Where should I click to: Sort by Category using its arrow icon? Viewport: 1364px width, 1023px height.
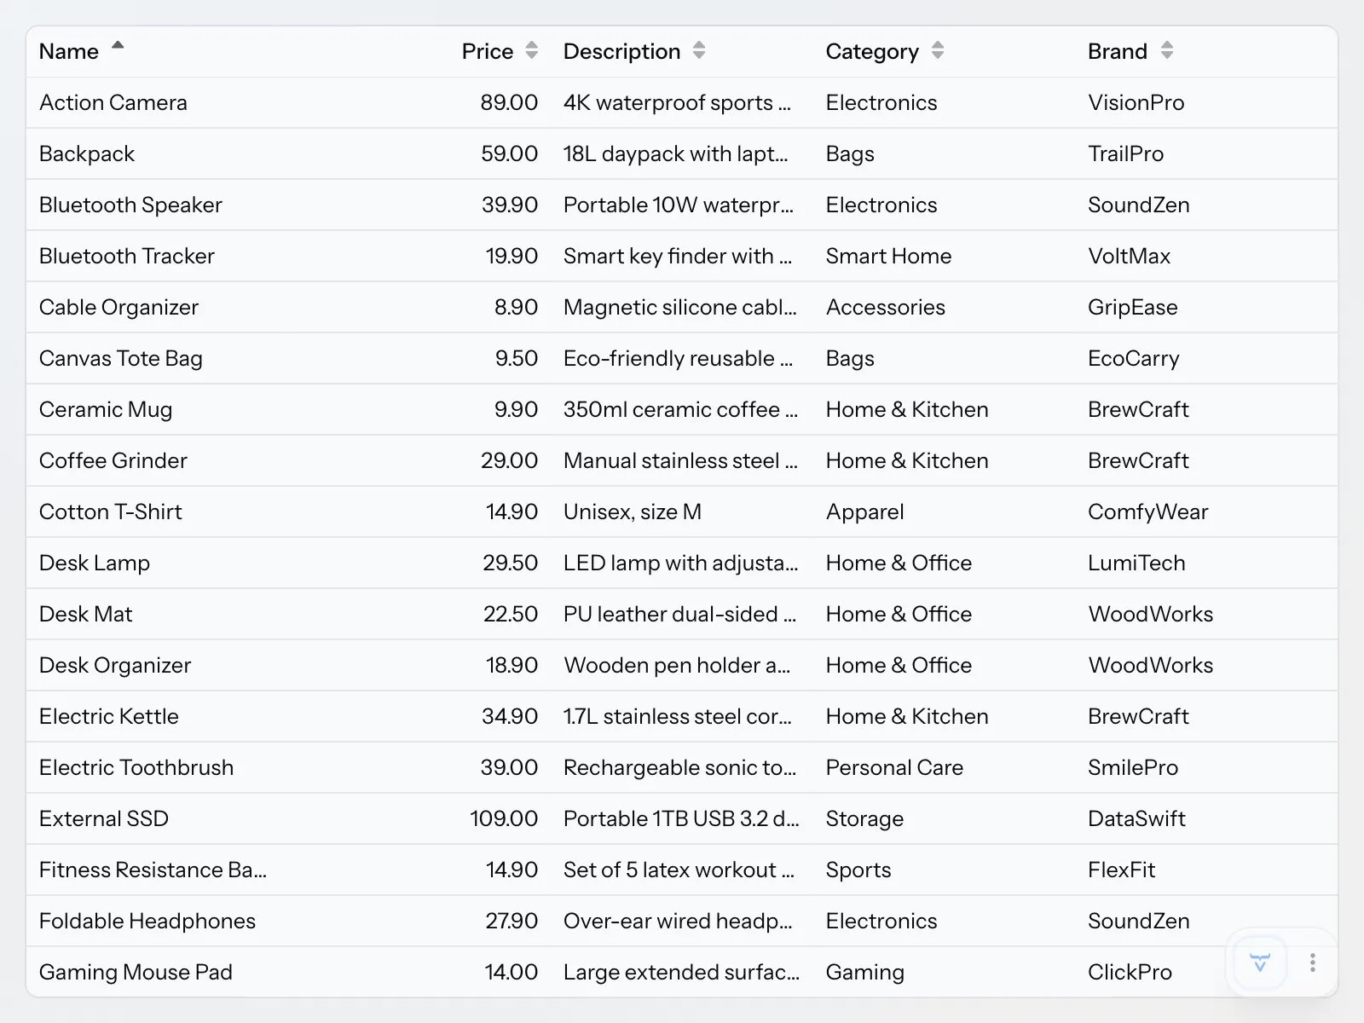point(938,50)
